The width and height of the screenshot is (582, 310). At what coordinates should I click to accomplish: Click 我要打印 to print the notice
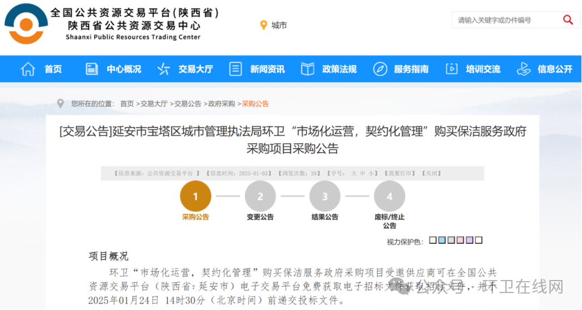point(400,173)
